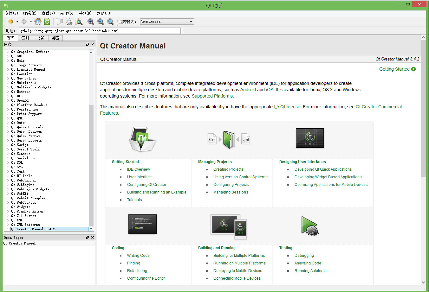This screenshot has height=292, width=429.
Task: Click the Forward arrow toolbar icon
Action: click(24, 22)
